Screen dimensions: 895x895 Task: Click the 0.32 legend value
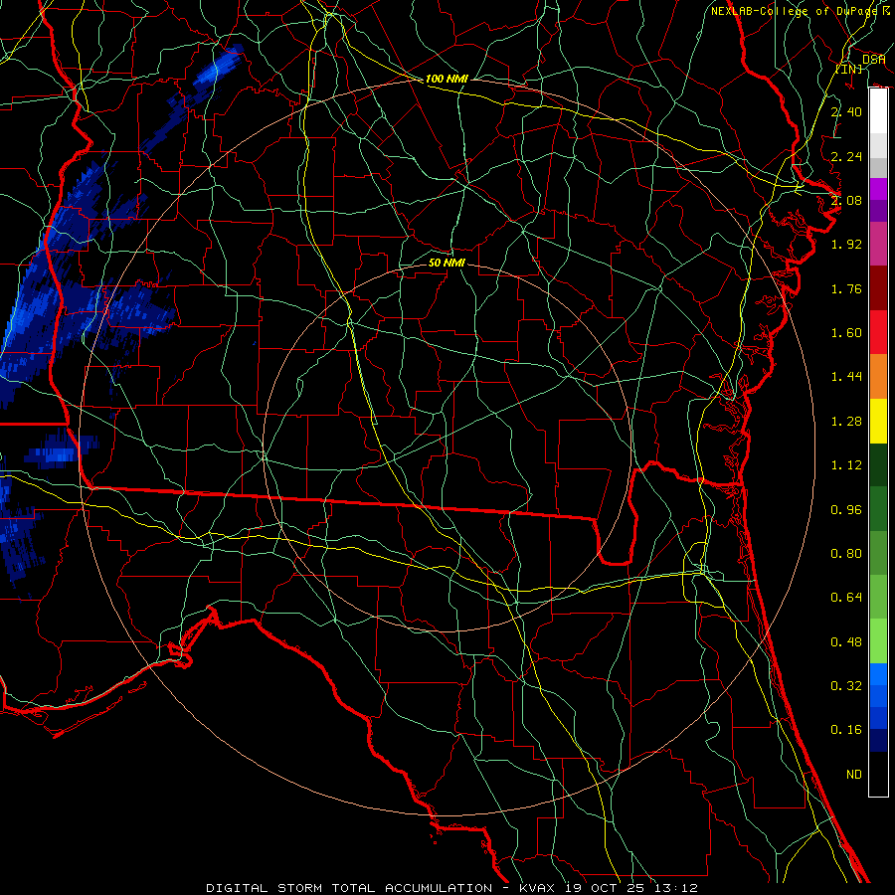[846, 686]
